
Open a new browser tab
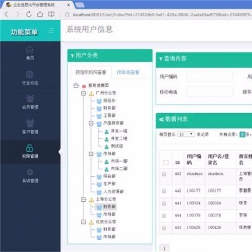80,5
